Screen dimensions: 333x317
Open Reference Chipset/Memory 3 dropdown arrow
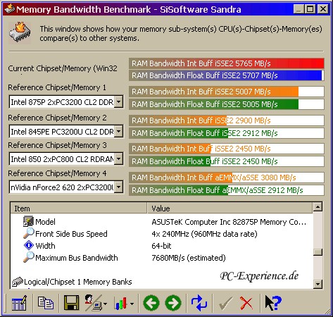point(119,159)
